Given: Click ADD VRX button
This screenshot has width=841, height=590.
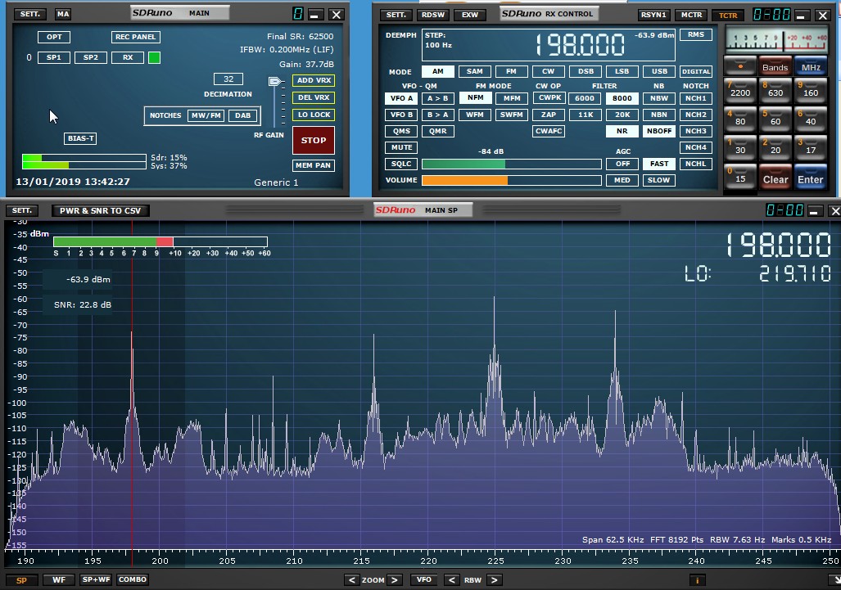Looking at the screenshot, I should click(314, 80).
